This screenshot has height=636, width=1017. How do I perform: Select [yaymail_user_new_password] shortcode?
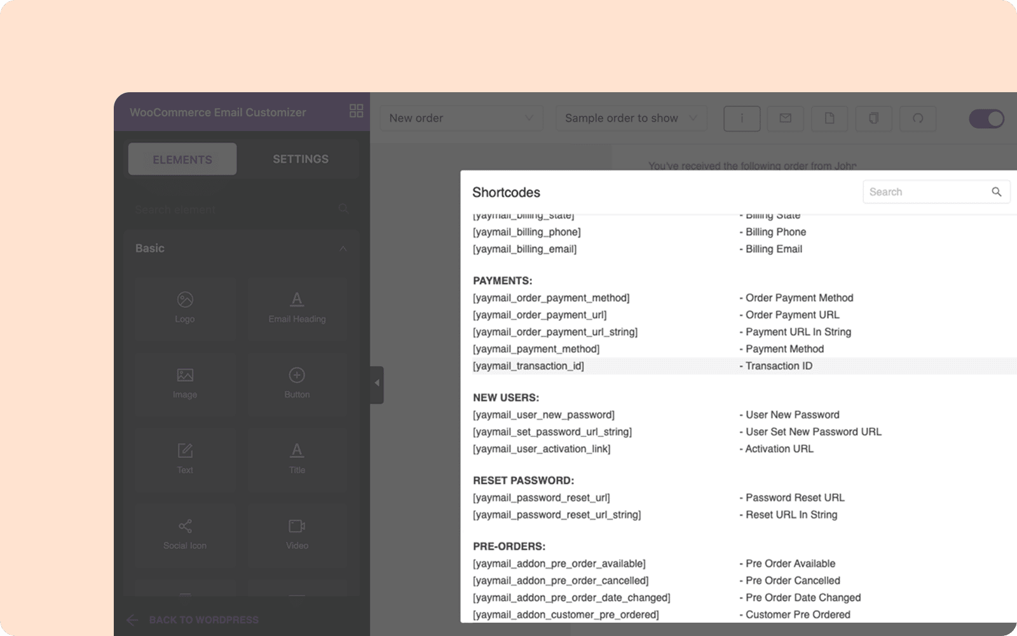coord(543,415)
